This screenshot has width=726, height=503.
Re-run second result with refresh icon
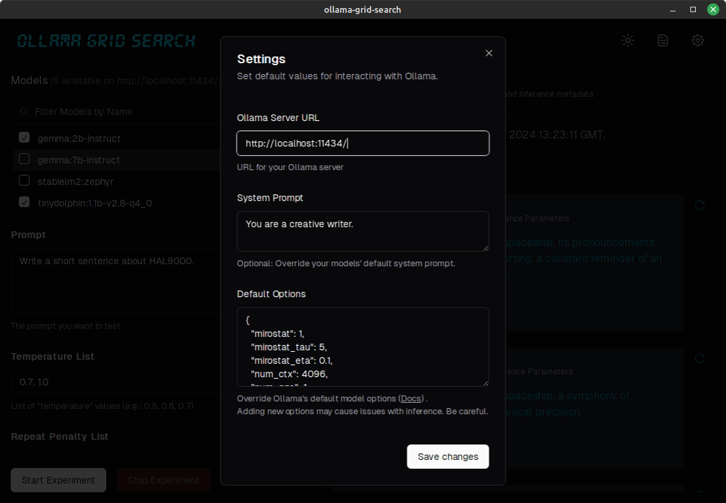pyautogui.click(x=700, y=358)
